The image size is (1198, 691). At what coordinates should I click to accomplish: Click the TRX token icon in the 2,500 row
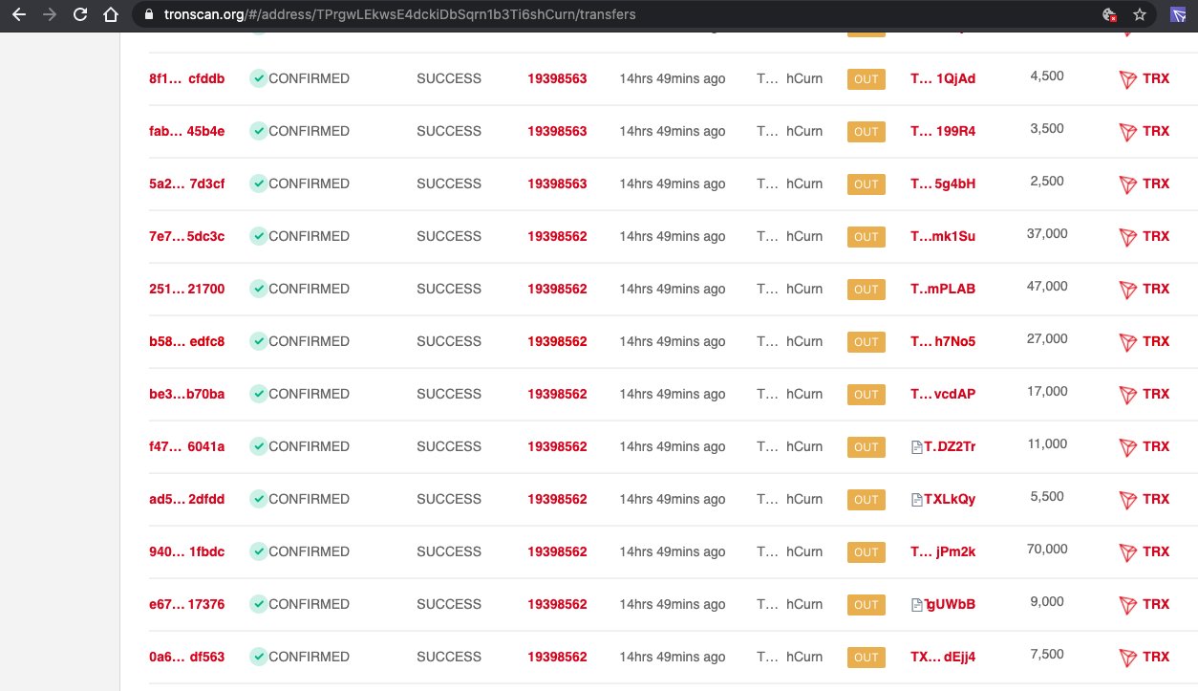click(1128, 184)
